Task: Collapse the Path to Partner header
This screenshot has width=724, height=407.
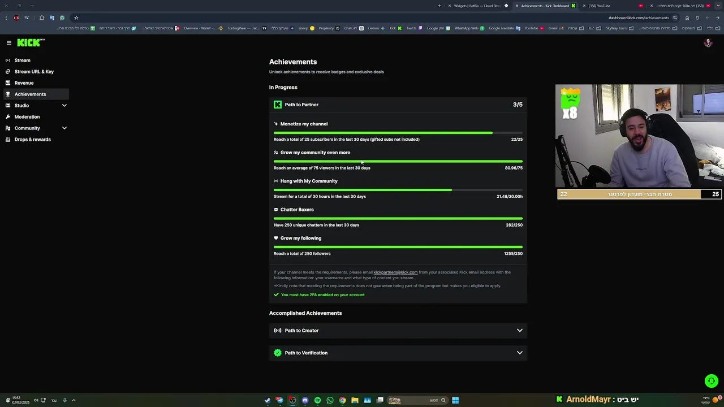Action: (398, 105)
